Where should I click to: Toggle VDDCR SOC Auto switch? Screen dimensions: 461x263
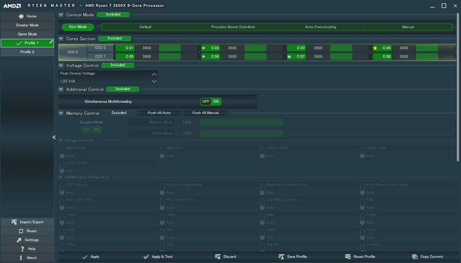point(262,152)
